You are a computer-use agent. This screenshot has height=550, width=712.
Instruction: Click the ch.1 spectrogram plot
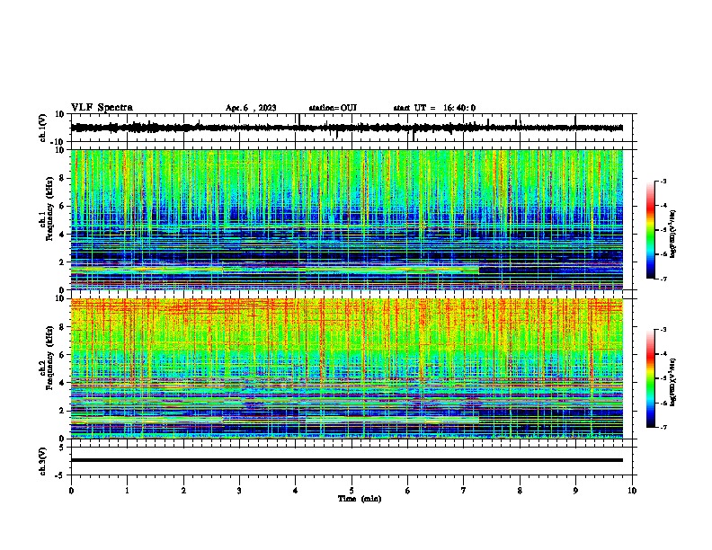click(347, 219)
